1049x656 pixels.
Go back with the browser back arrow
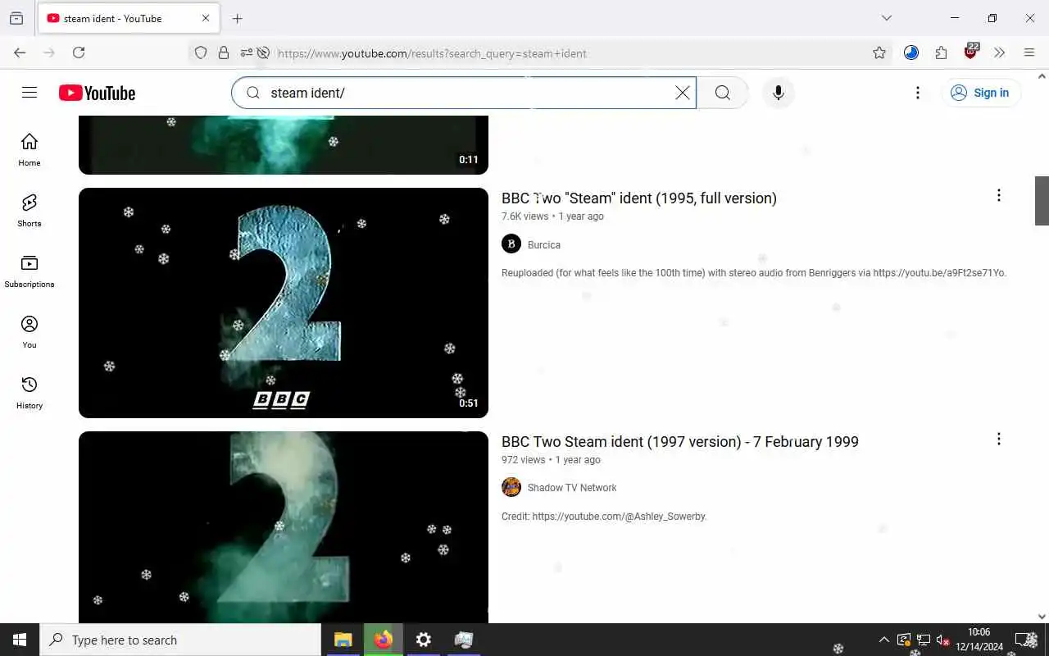[x=20, y=52]
